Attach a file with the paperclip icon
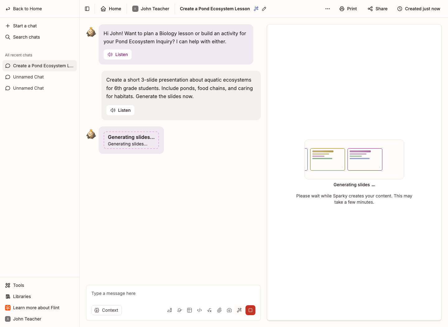448x327 pixels. (219, 310)
